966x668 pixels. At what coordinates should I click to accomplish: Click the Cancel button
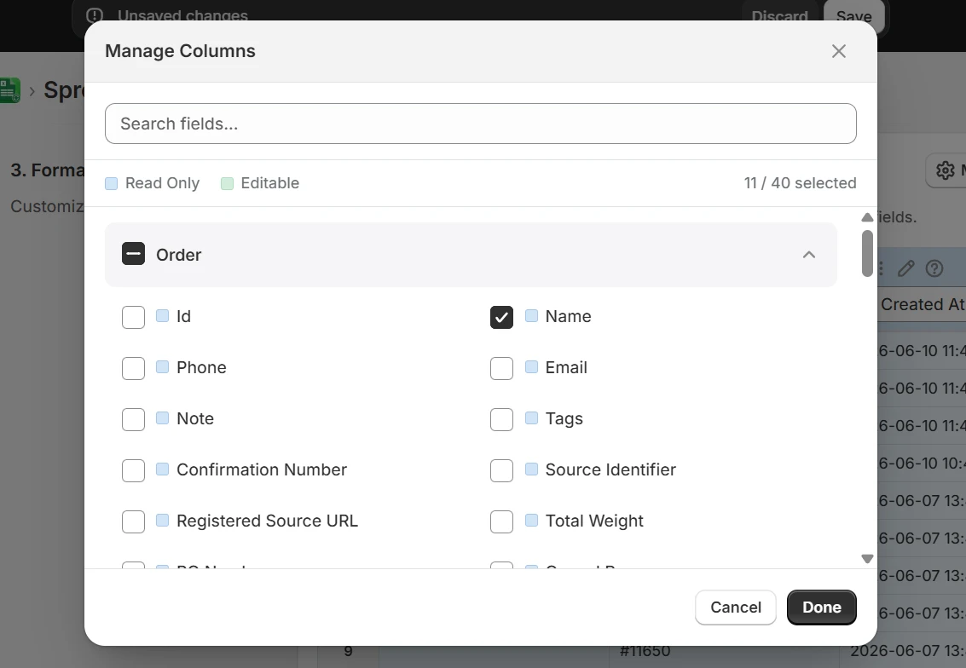tap(736, 607)
